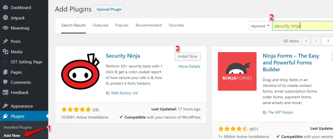333x139 pixels.
Task: Click the current page number field
Action: (x=327, y=41)
